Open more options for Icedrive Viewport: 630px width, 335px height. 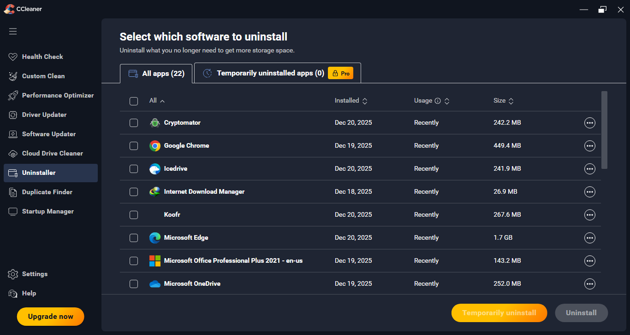[x=589, y=169]
